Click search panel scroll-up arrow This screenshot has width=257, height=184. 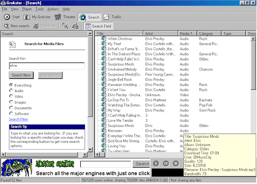click(x=90, y=34)
